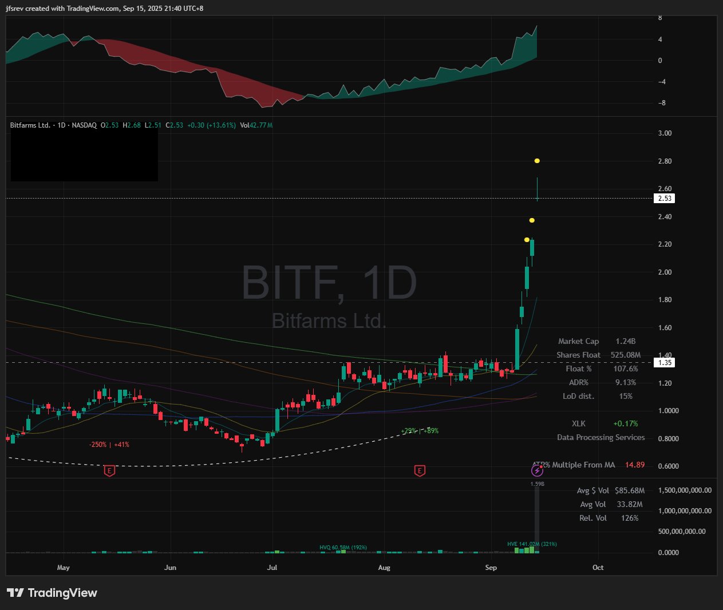The image size is (723, 610).
Task: Select the yellow dot near 2.23
Action: coord(527,240)
